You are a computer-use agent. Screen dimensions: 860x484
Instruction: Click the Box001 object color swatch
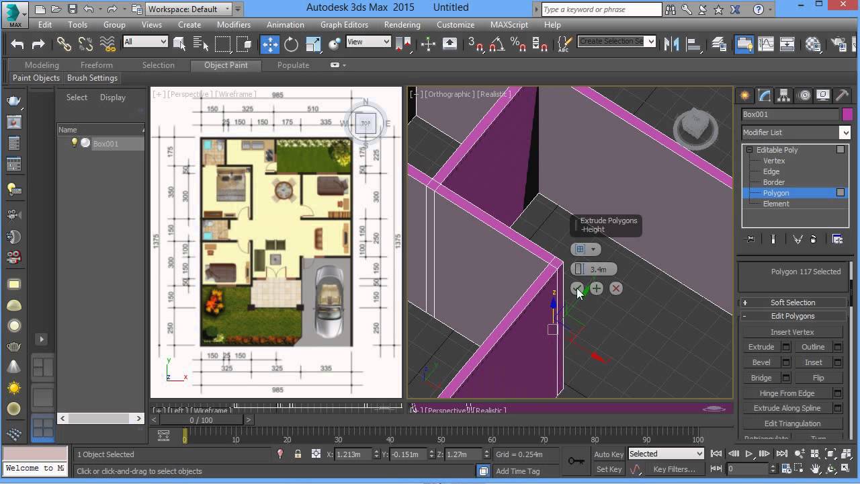tap(847, 114)
